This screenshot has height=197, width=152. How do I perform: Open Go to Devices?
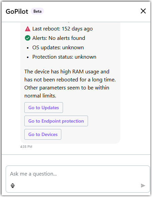pyautogui.click(x=43, y=135)
